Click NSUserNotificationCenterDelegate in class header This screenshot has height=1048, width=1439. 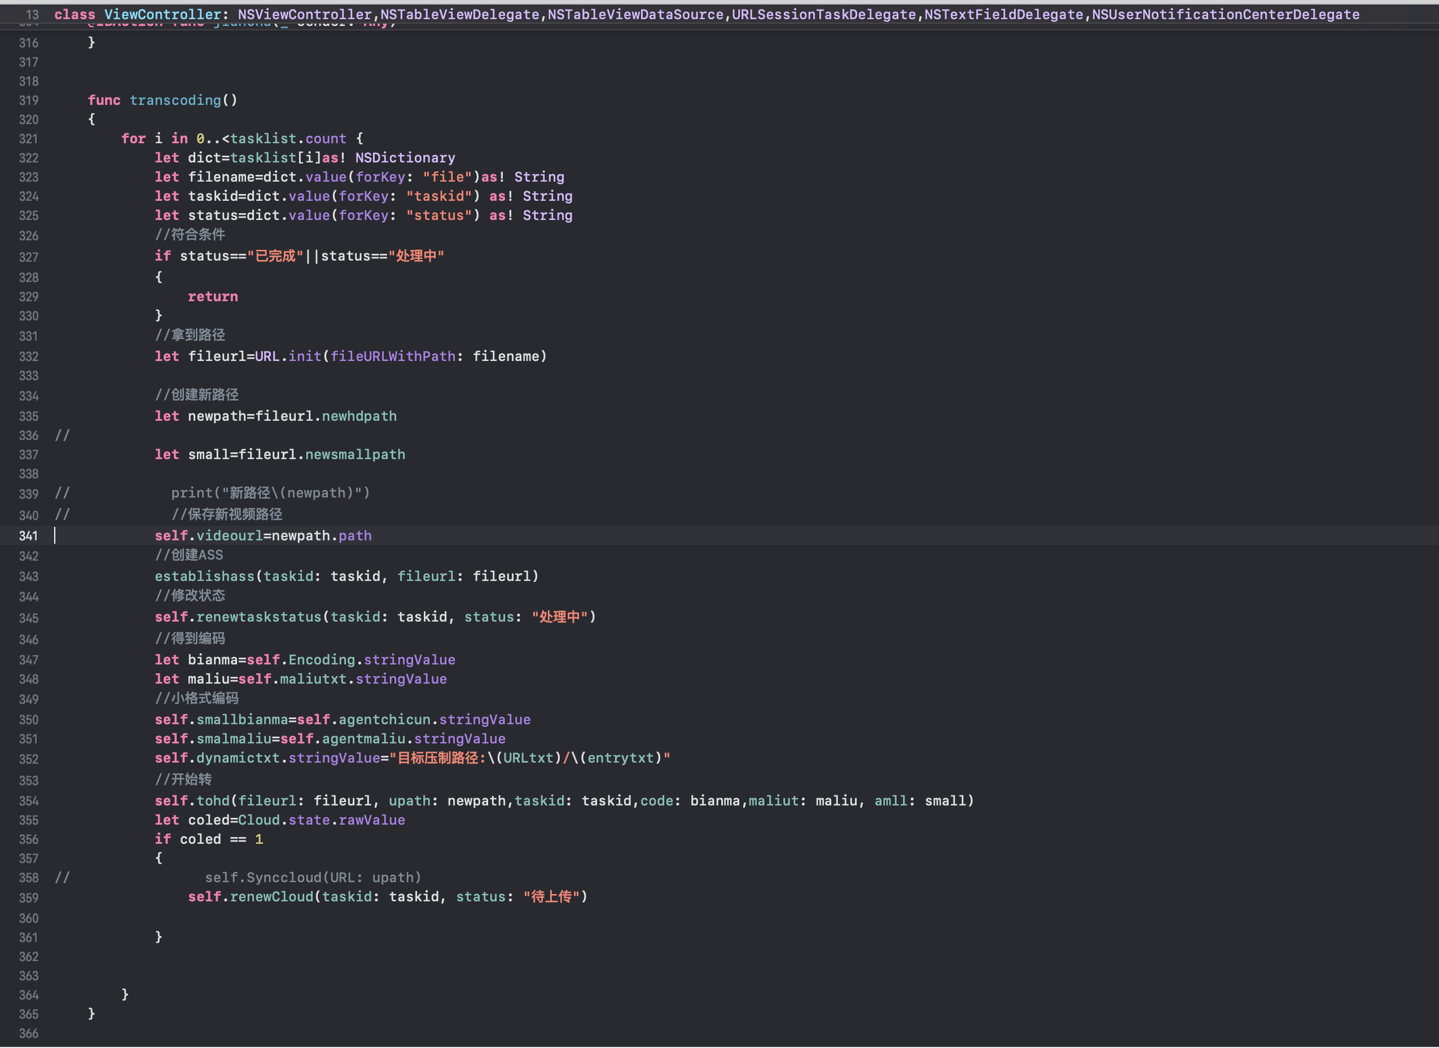(1226, 14)
